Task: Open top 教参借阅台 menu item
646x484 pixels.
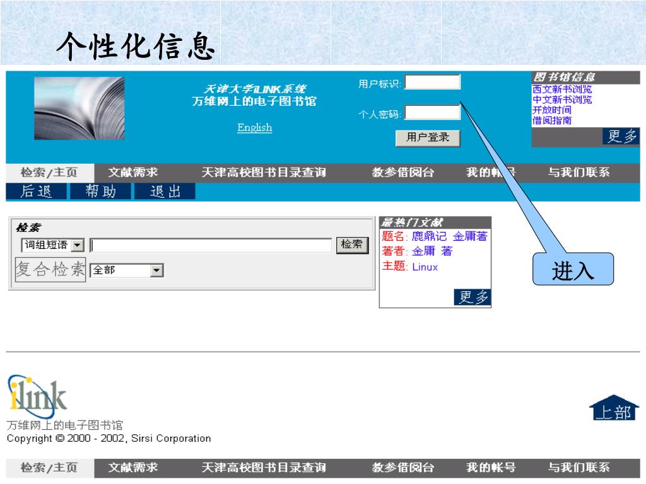Action: (403, 173)
